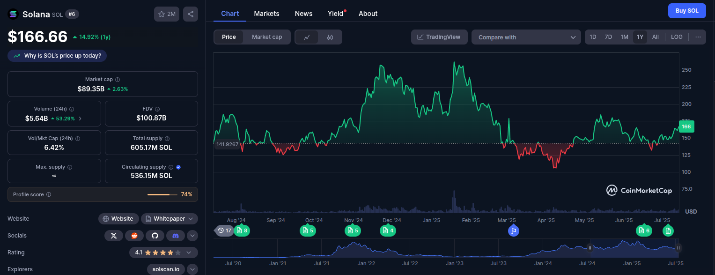
Task: Toggle LOG scale on the chart
Action: click(x=677, y=37)
